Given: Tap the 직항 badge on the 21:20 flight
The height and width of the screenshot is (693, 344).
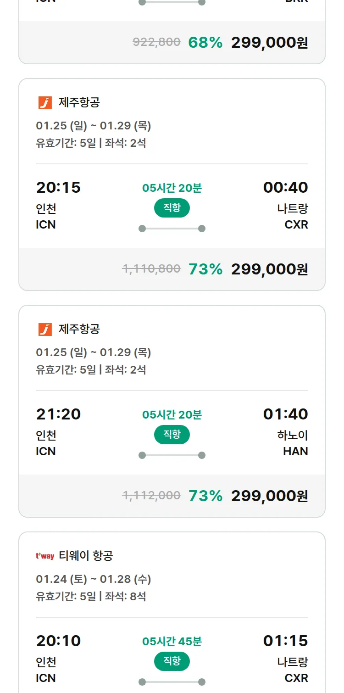Looking at the screenshot, I should [172, 435].
